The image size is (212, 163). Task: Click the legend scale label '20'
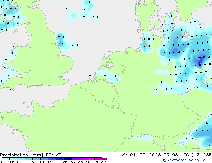(57, 162)
